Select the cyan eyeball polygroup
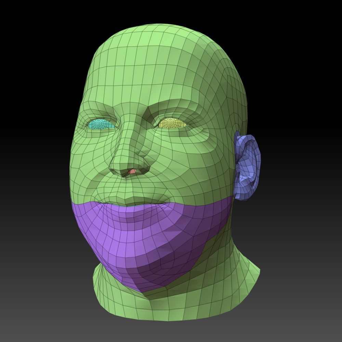This screenshot has height=342, width=342. coord(101,124)
